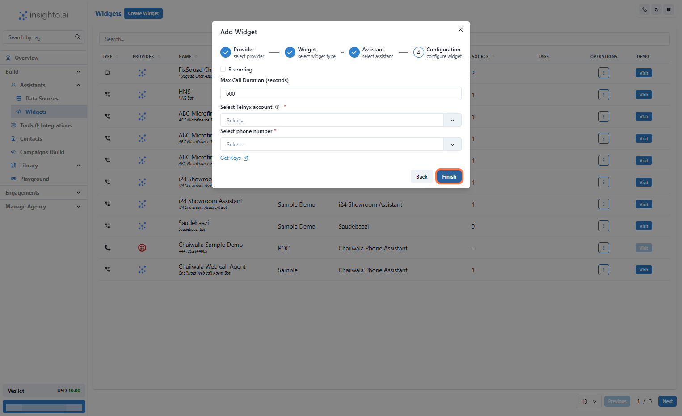The height and width of the screenshot is (416, 682).
Task: Open Campaigns (Bulk) in the sidebar
Action: (x=42, y=152)
